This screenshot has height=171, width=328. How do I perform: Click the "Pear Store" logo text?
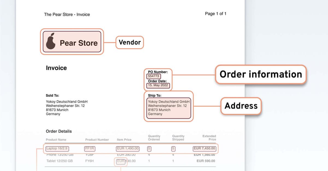click(79, 43)
